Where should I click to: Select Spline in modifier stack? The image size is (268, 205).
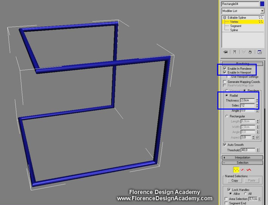click(x=234, y=30)
